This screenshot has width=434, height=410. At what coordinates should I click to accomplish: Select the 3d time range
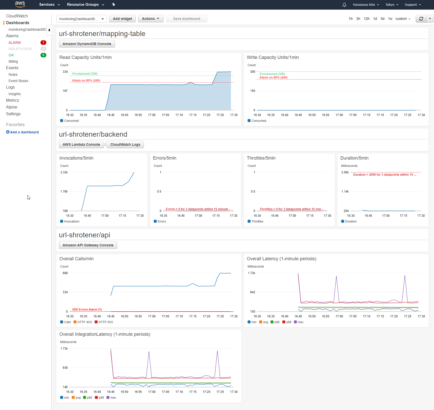click(382, 19)
